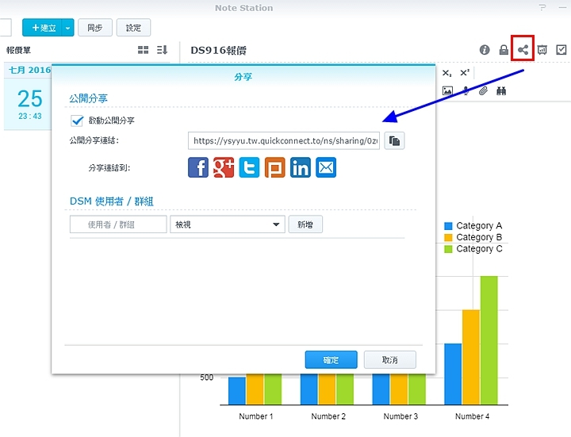This screenshot has height=437, width=571.
Task: Share link on Twitter
Action: coord(249,167)
